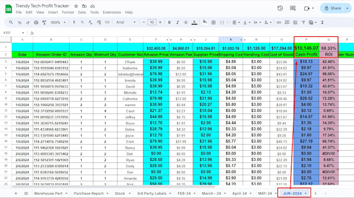The image size is (354, 198).
Task: Open the zoom 100% dropdown
Action: coord(58,22)
